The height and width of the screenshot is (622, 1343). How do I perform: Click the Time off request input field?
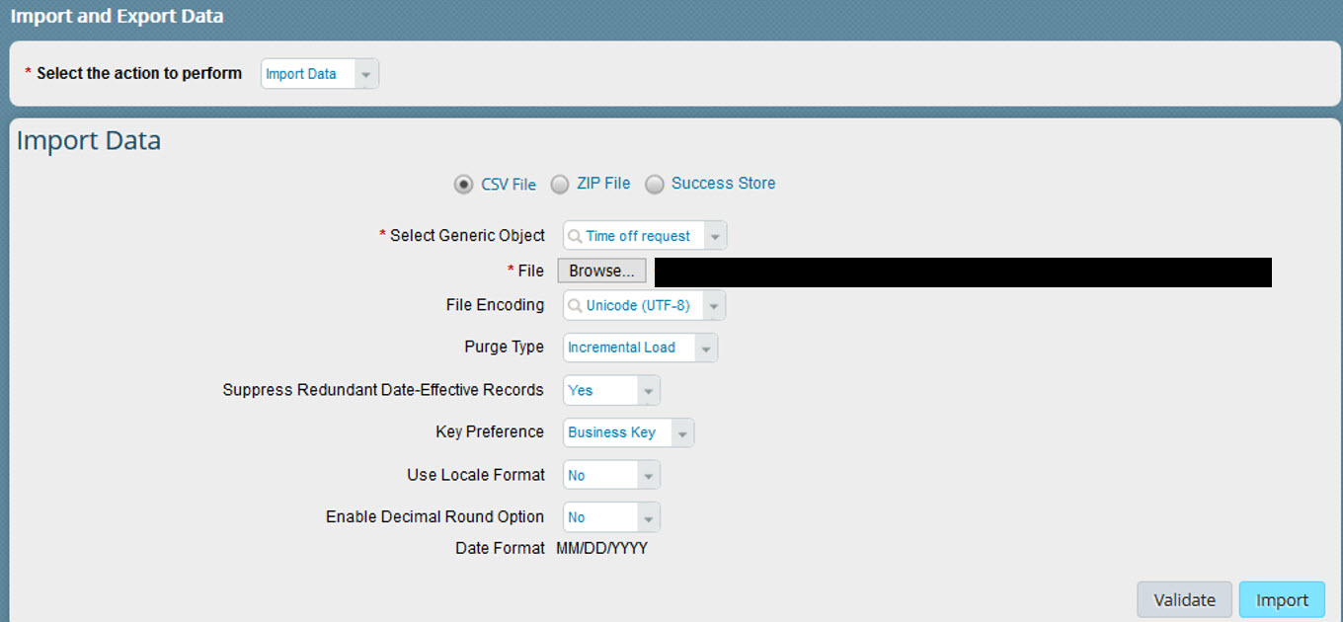(643, 236)
